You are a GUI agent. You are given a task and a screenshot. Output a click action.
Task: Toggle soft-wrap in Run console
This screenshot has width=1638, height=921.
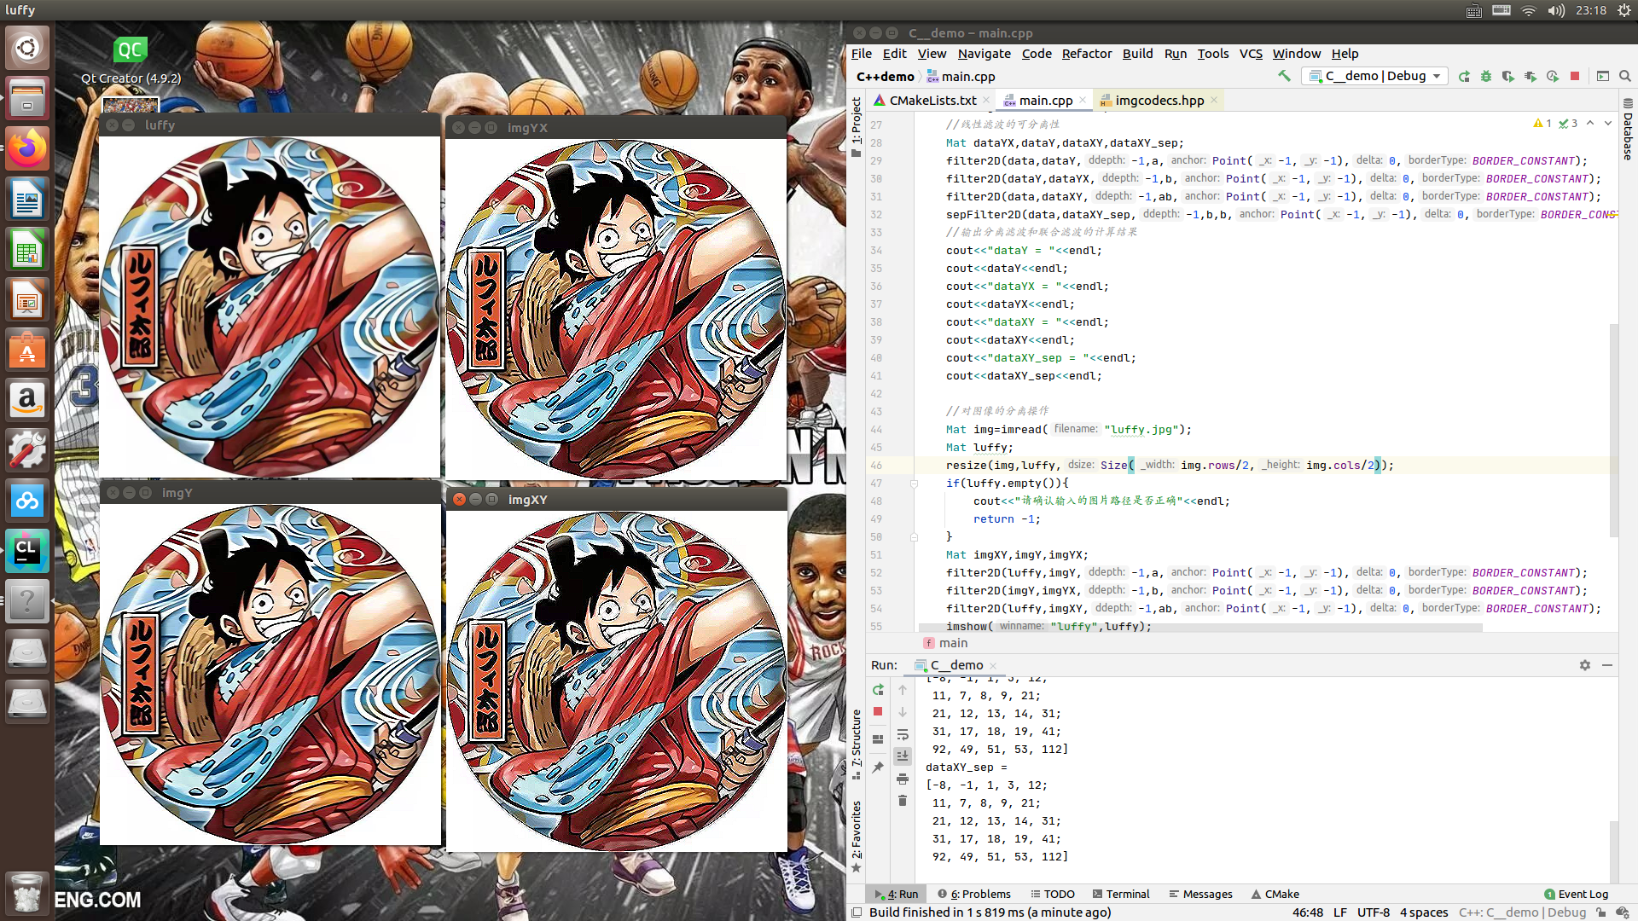coord(903,734)
